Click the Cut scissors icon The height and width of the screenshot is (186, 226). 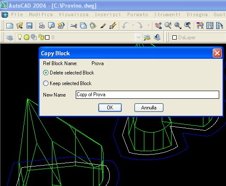point(74,26)
